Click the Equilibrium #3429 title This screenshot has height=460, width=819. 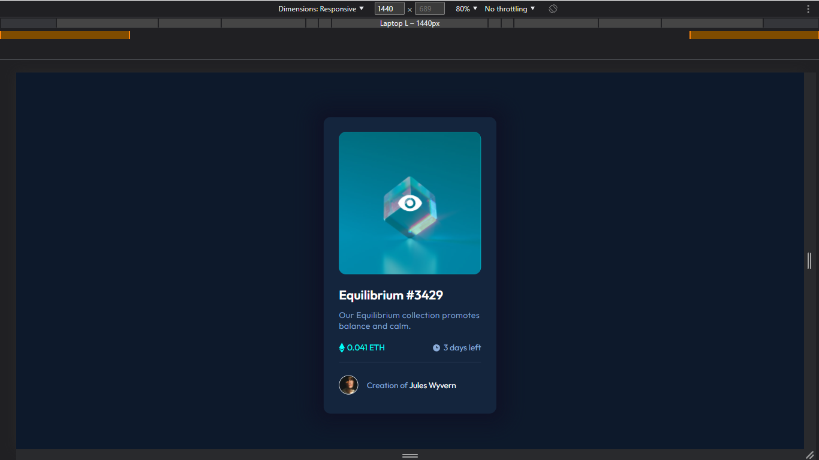tap(391, 295)
